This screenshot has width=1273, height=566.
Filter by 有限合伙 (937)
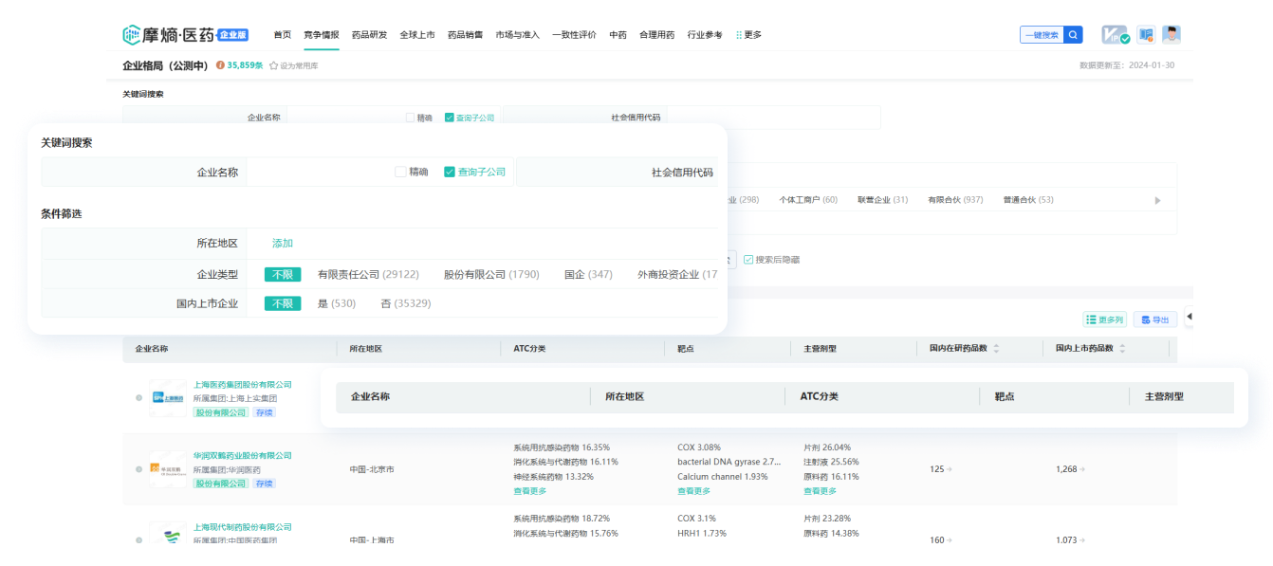click(955, 200)
